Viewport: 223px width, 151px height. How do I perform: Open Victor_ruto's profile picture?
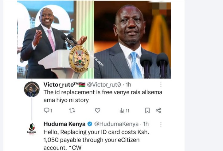click(32, 89)
